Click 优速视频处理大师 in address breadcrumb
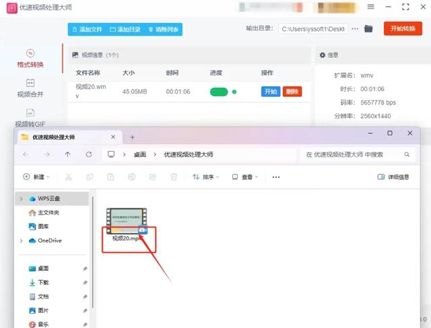Viewport: 431px width, 328px height. tap(189, 154)
